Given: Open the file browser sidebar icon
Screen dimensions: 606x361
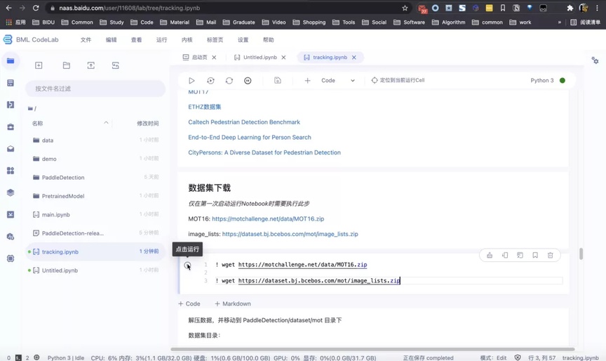Looking at the screenshot, I should tap(11, 60).
